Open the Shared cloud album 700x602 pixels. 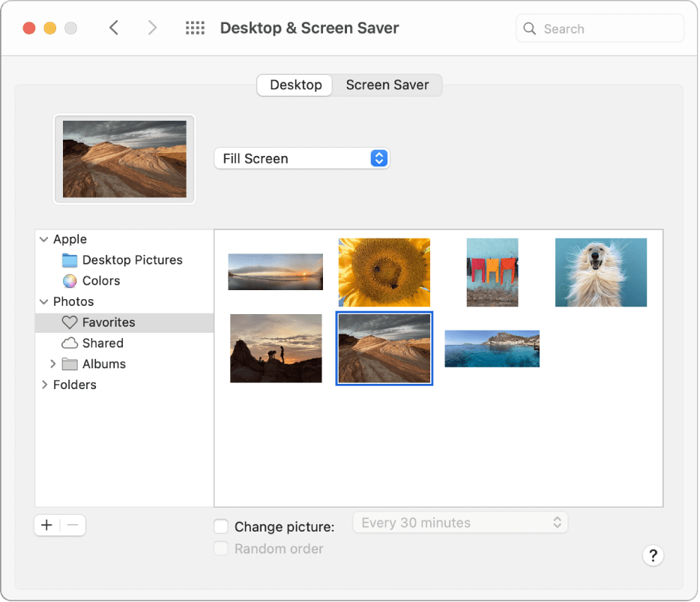68,343
